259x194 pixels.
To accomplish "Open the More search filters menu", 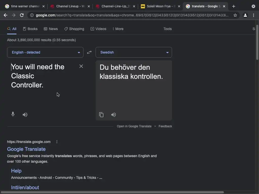I will tap(118, 29).
